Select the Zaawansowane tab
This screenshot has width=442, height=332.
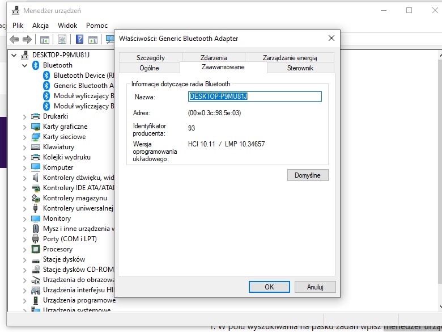pos(223,67)
